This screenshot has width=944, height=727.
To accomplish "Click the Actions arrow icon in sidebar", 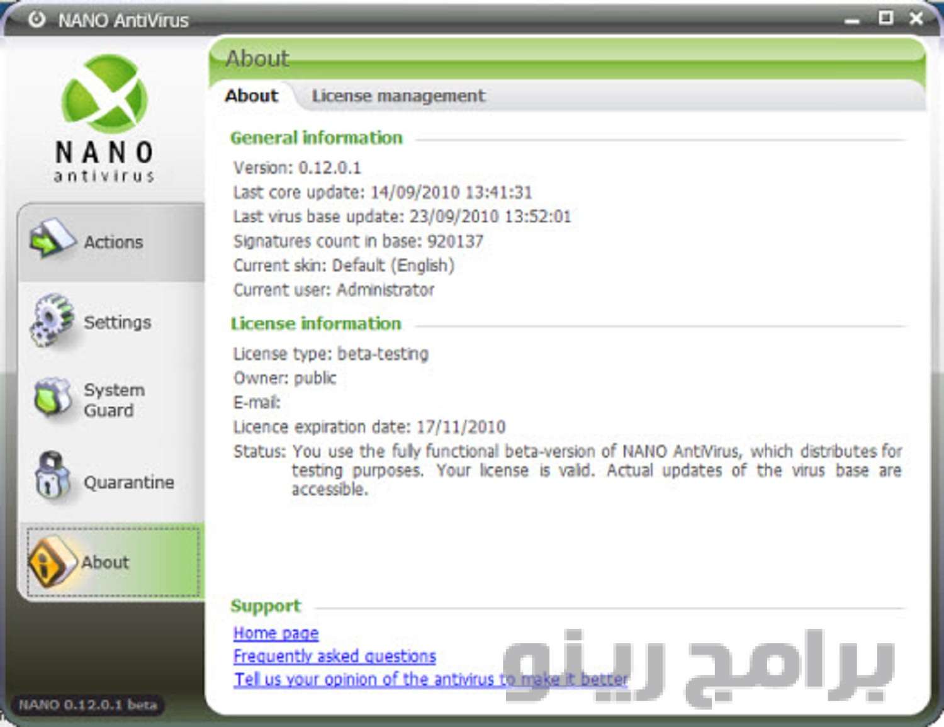I will click(52, 239).
